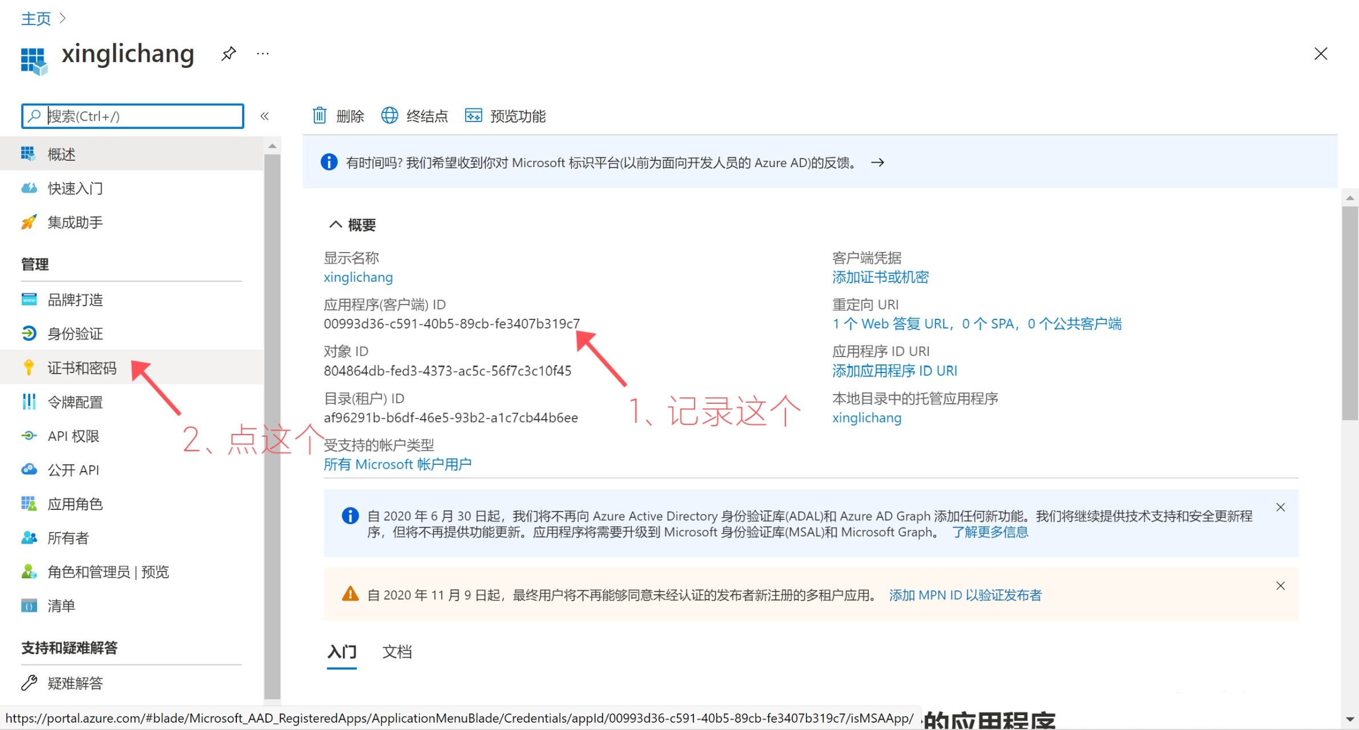Click the 角色和管理员 icon
Screen dimensions: 1359x730
29,571
